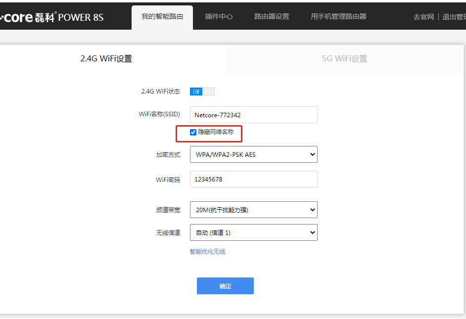Select 用手机管理路由器 in the top navigation

point(338,16)
